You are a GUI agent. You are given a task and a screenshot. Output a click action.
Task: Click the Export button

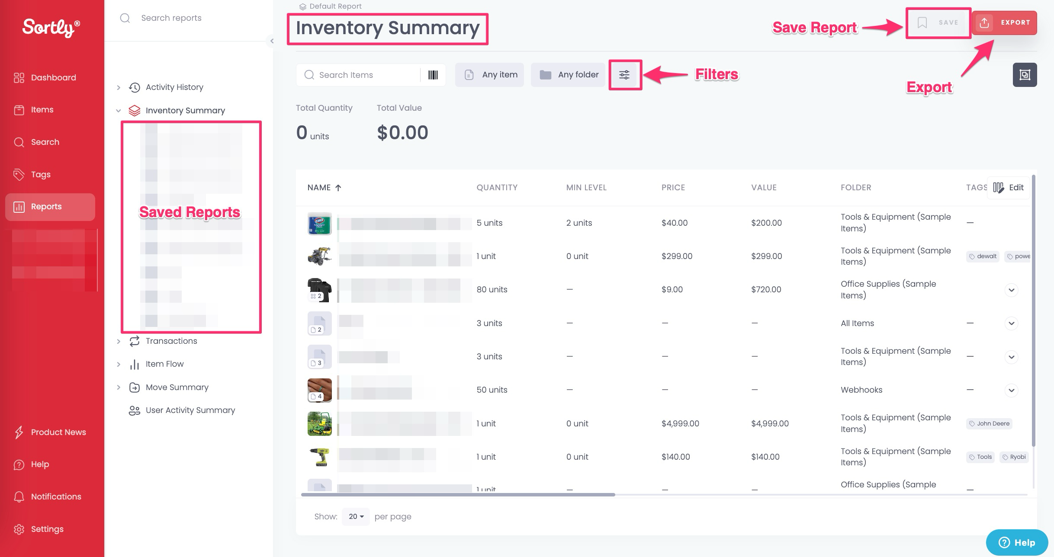(1004, 22)
